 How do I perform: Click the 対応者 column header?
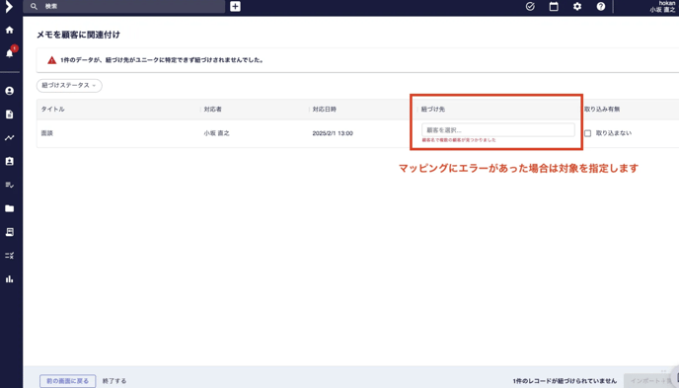212,110
